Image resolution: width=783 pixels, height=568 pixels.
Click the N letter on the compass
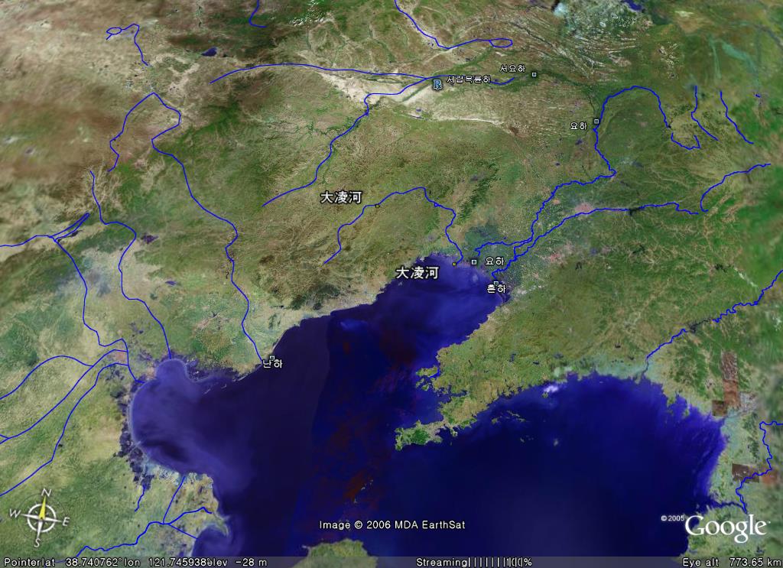point(46,493)
